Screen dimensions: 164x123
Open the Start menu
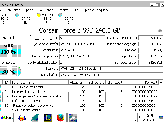coord(7,118)
